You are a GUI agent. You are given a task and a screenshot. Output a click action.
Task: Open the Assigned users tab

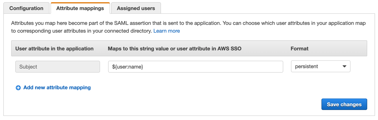(x=136, y=8)
